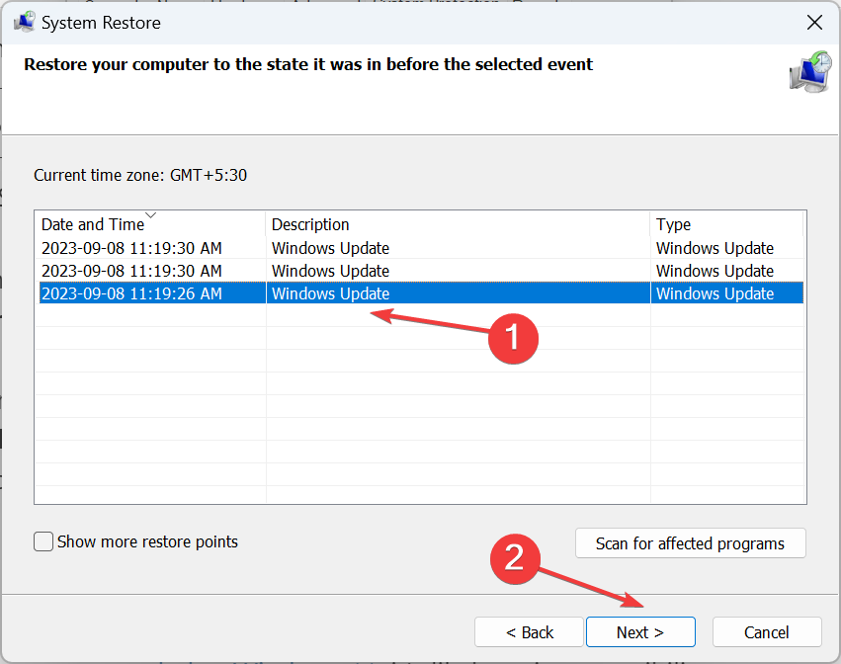The image size is (841, 664).
Task: Click the red annotation circle numbered 2
Action: pos(515,557)
